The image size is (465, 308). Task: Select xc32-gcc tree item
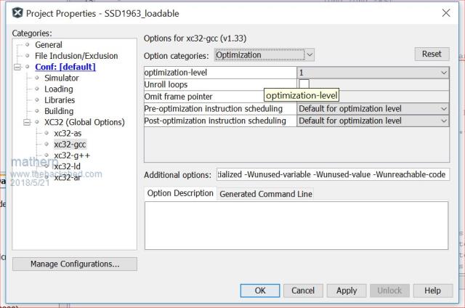70,145
